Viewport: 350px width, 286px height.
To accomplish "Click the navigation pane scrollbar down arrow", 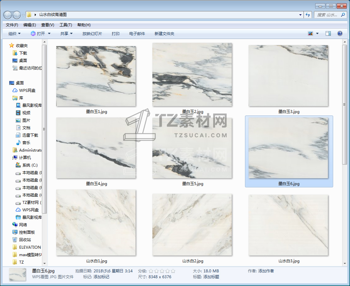I will tap(45, 264).
